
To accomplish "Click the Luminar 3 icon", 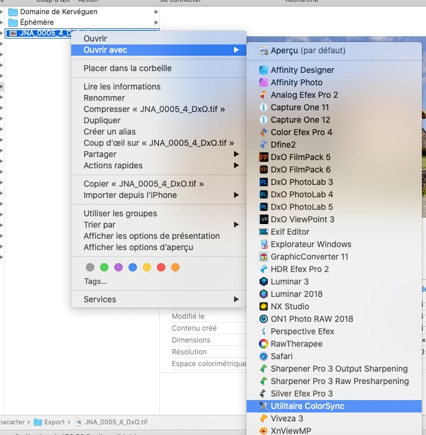I will point(264,282).
